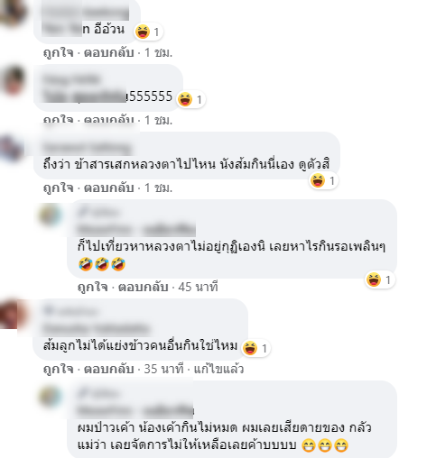427x458 pixels.
Task: Open reactions on the ถึงว่า ข้าสารเสกหลวงตา comment
Action: pyautogui.click(x=324, y=181)
